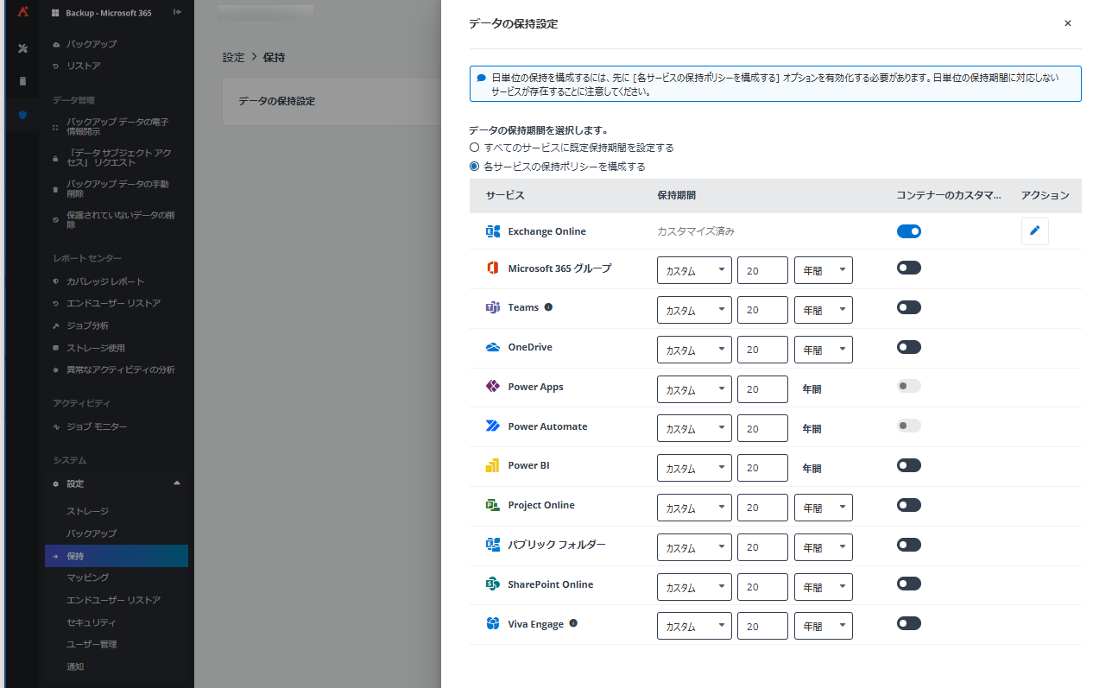The image size is (1093, 688).
Task: Turn off the Exchange Online container customization toggle
Action: (x=909, y=231)
